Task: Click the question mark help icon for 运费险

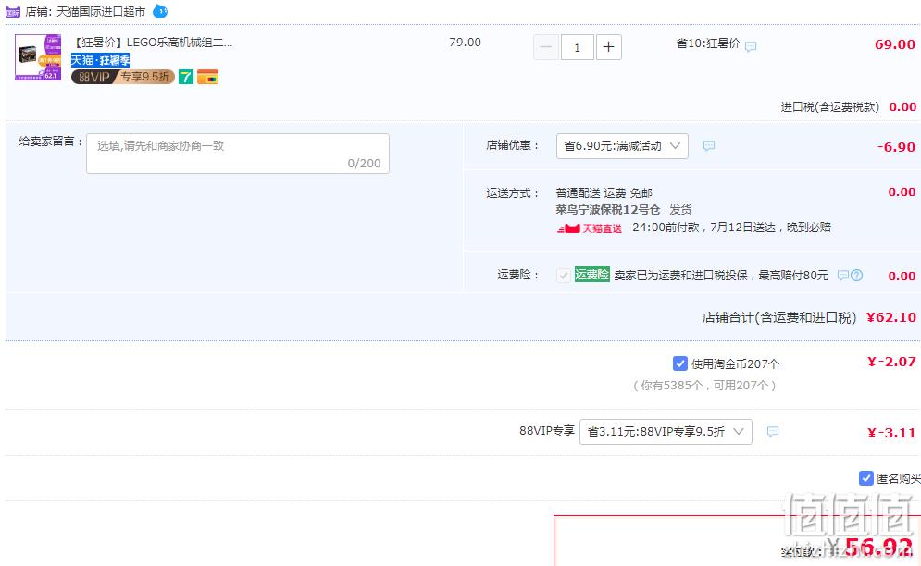Action: 856,275
